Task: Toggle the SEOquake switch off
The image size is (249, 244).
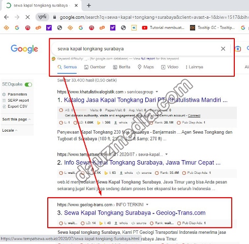Action: tap(28, 84)
